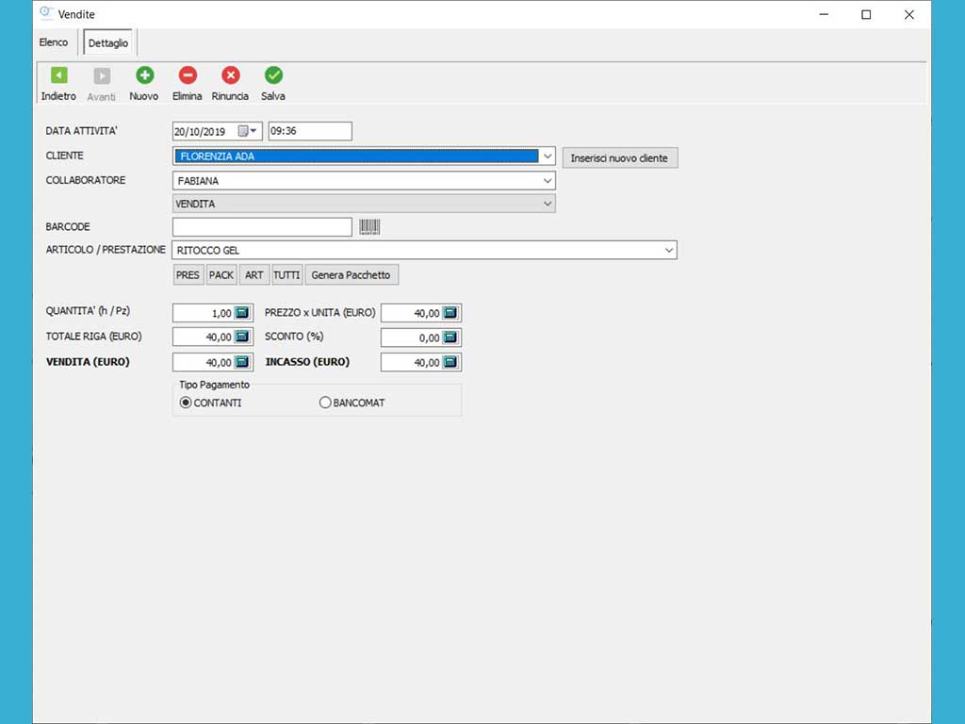Cancel changes with the Rinuncia icon

230,76
